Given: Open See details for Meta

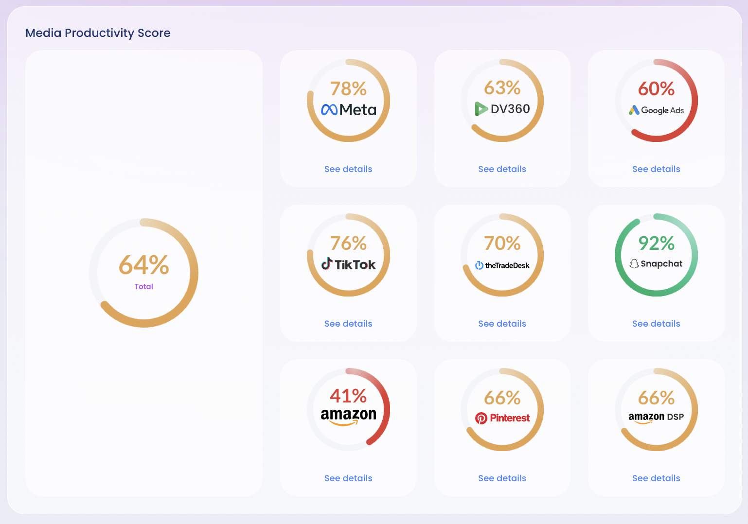Looking at the screenshot, I should point(348,169).
